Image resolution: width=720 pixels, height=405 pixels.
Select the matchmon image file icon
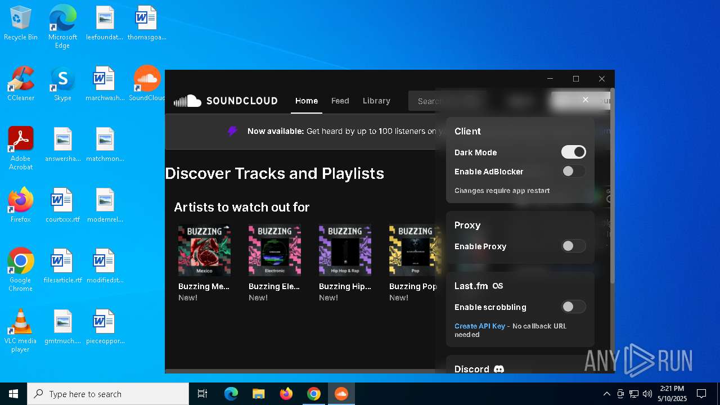pyautogui.click(x=105, y=144)
